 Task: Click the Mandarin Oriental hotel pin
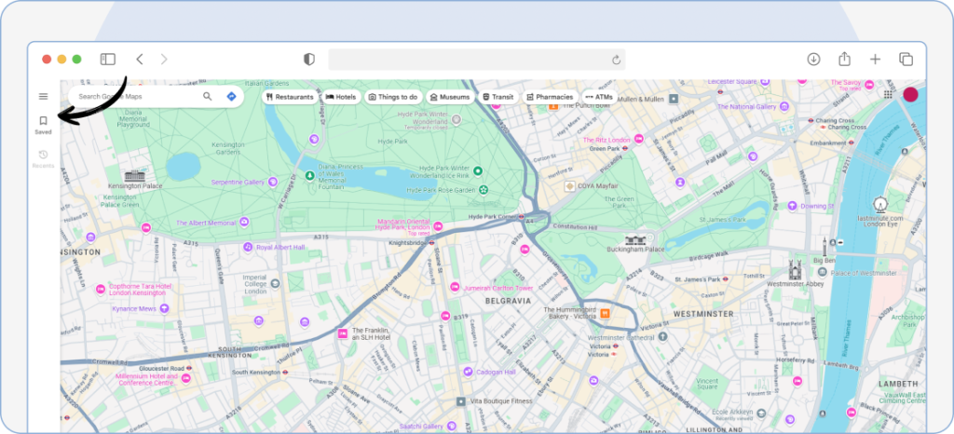tap(438, 226)
